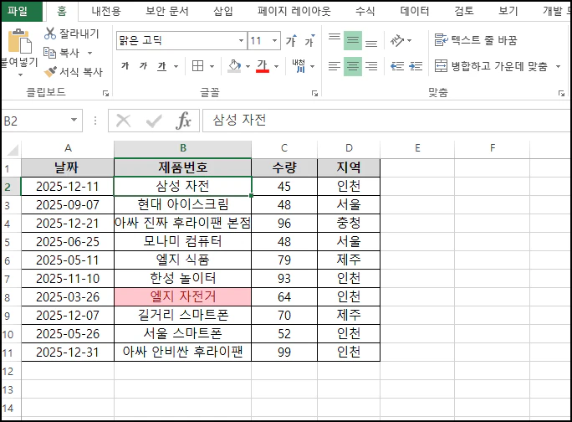
Task: Increase indent icon
Action: (x=416, y=66)
